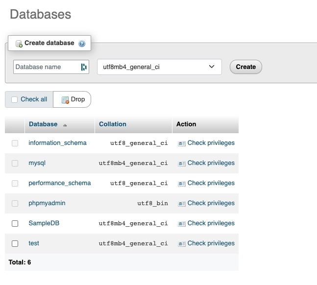Screen dimensions: 317x285
Task: Open the test database
Action: click(34, 243)
